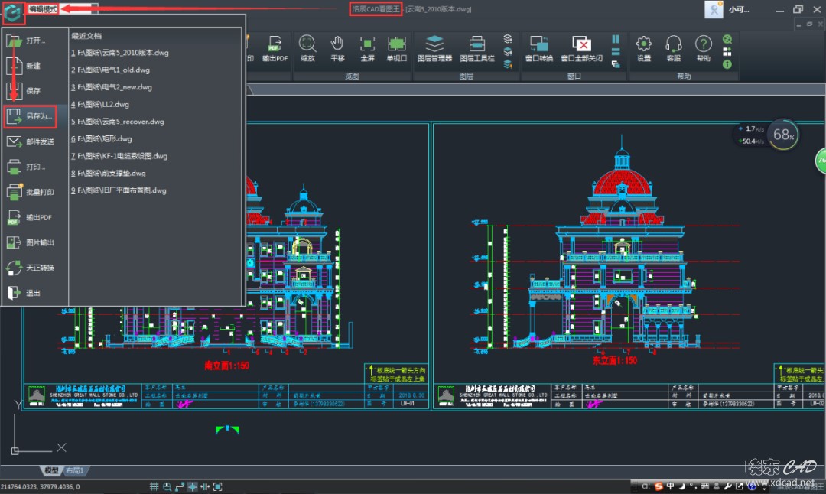The height and width of the screenshot is (494, 826).
Task: Open recent file 电气1_old.dwg
Action: coord(112,70)
